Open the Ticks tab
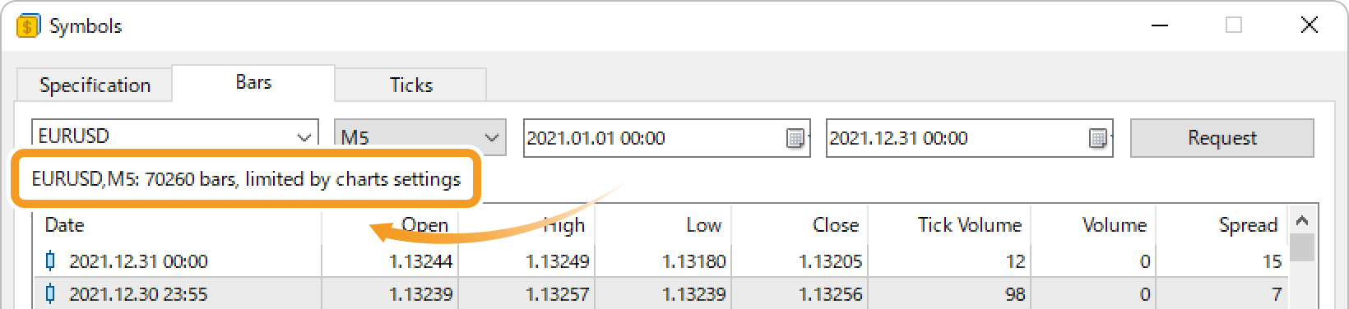This screenshot has height=309, width=1349. 410,85
